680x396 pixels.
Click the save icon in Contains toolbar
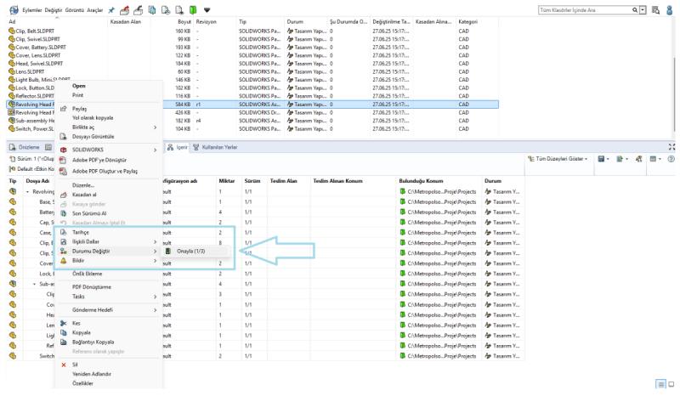601,159
